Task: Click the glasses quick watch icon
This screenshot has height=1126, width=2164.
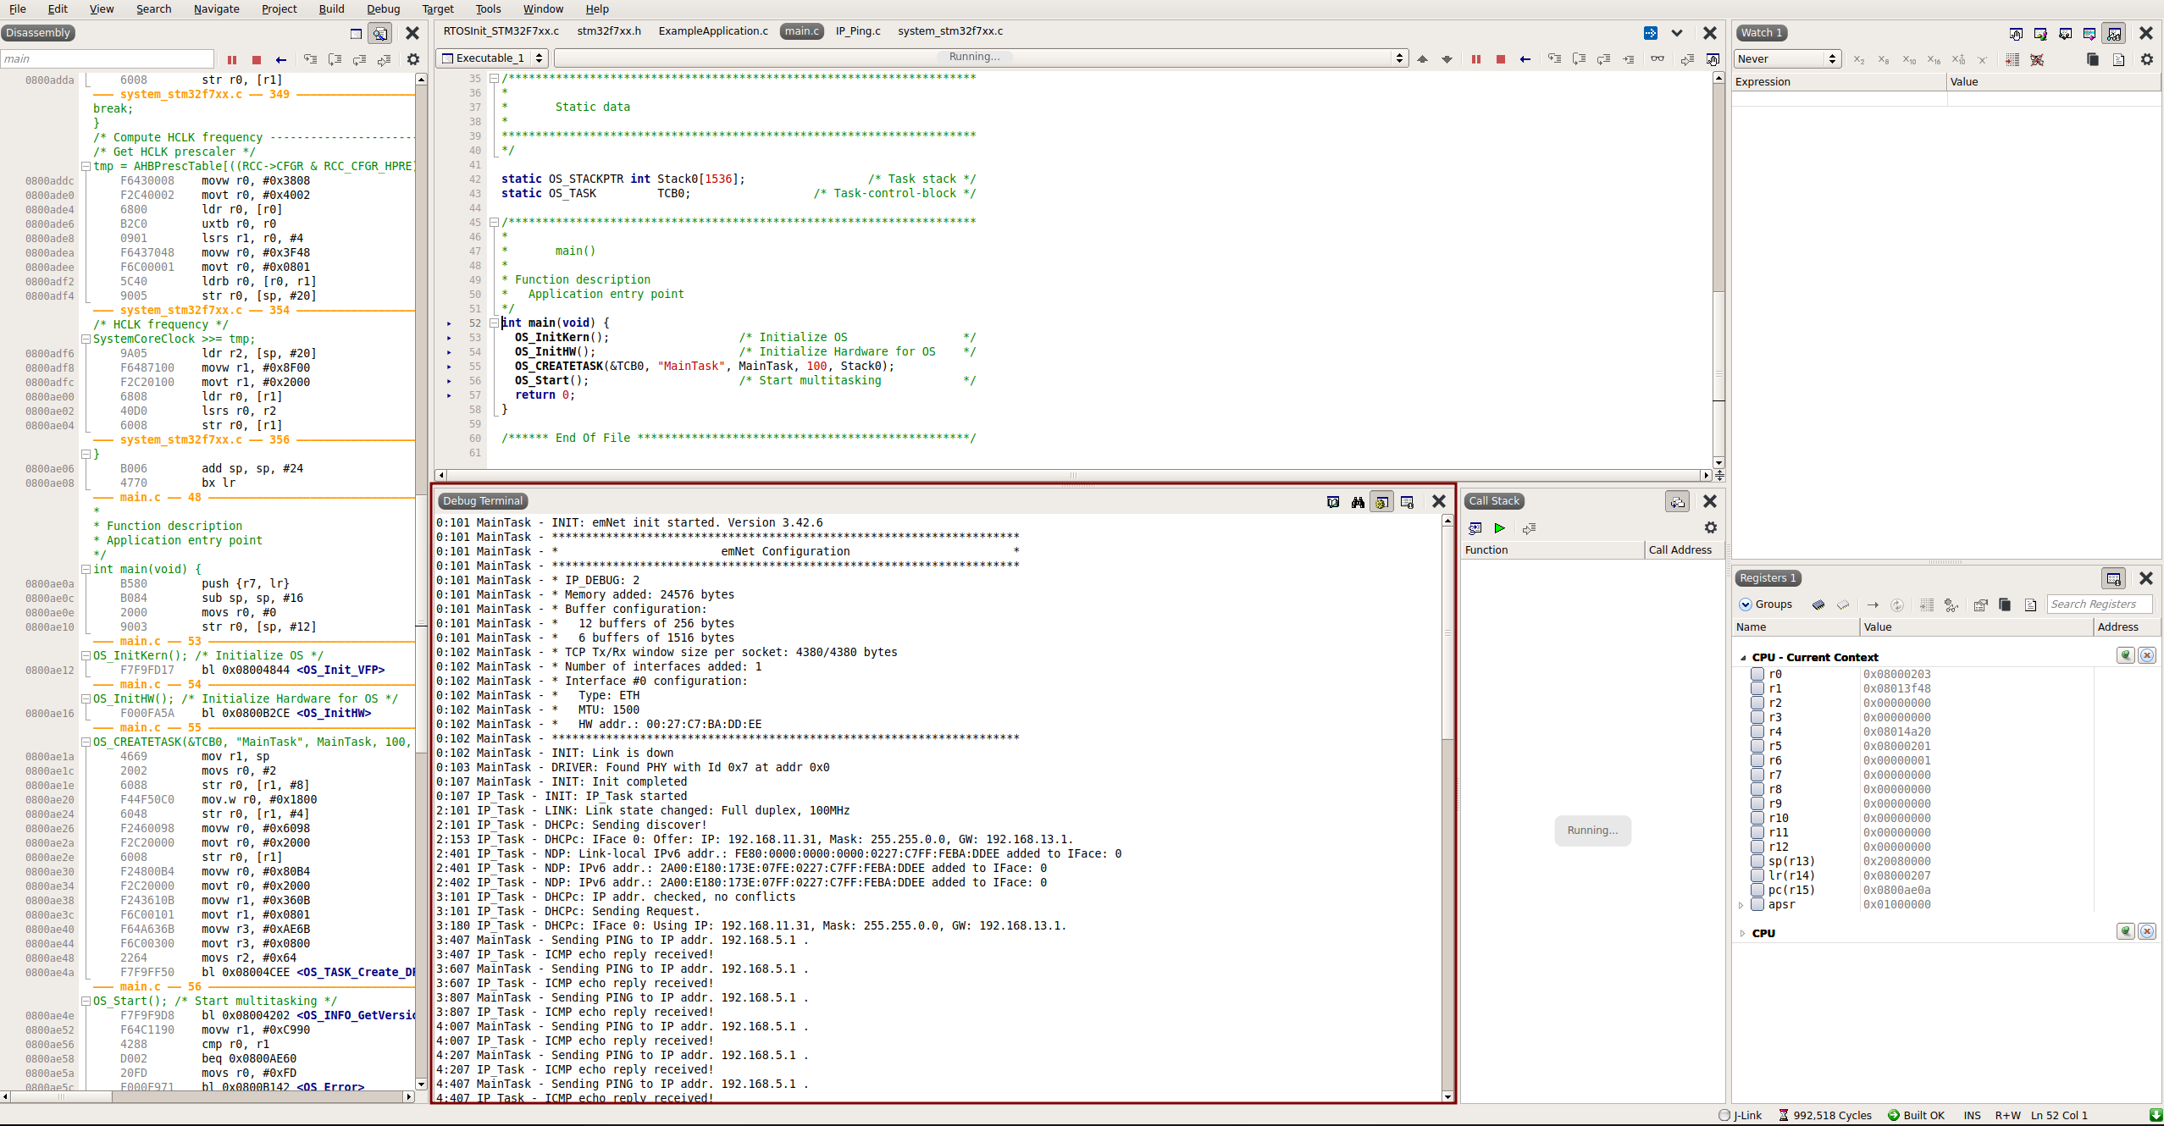Action: 1657,59
